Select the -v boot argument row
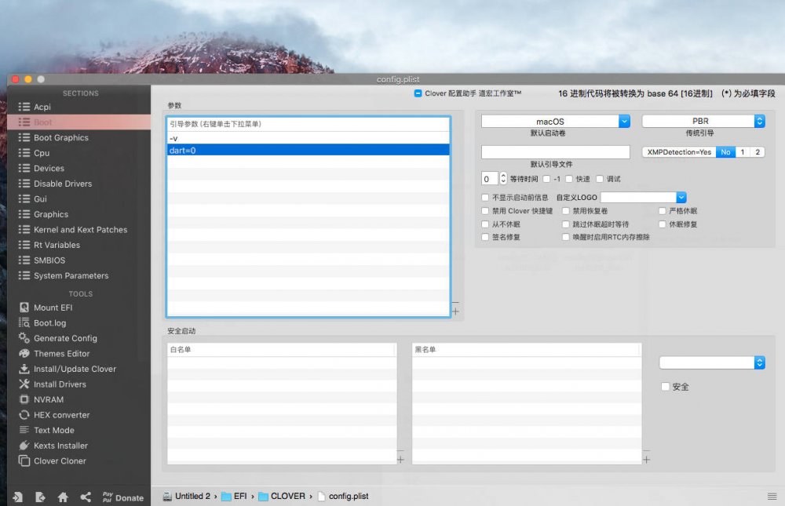Viewport: 785px width, 506px height. [309, 138]
